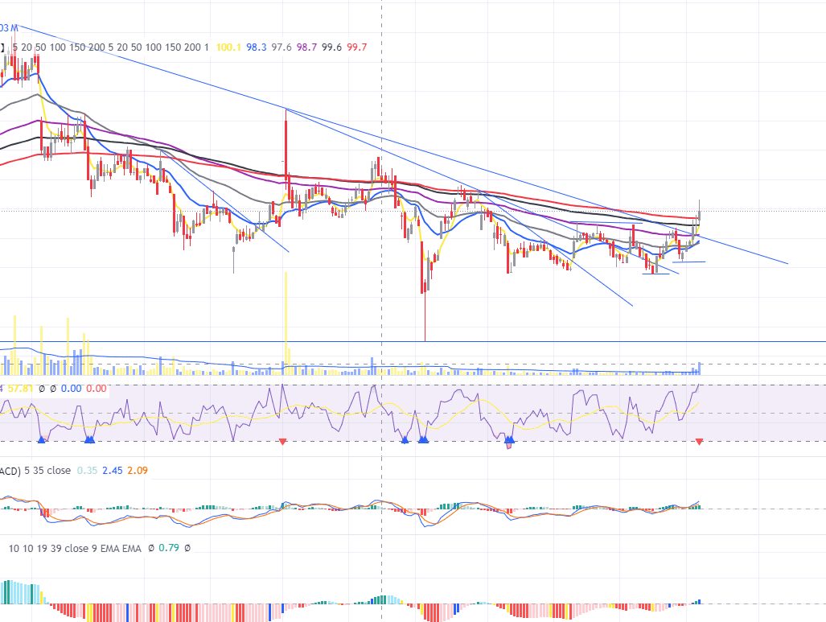Select the long descending blue trendline on the price chart
Screen dimensions: 826x622
pos(401,143)
